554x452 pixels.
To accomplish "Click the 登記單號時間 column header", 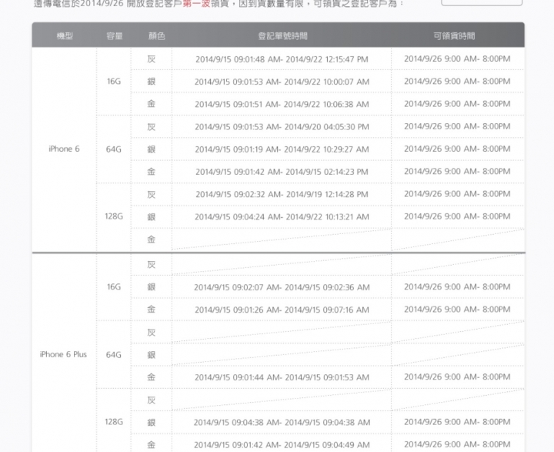I will click(x=282, y=35).
